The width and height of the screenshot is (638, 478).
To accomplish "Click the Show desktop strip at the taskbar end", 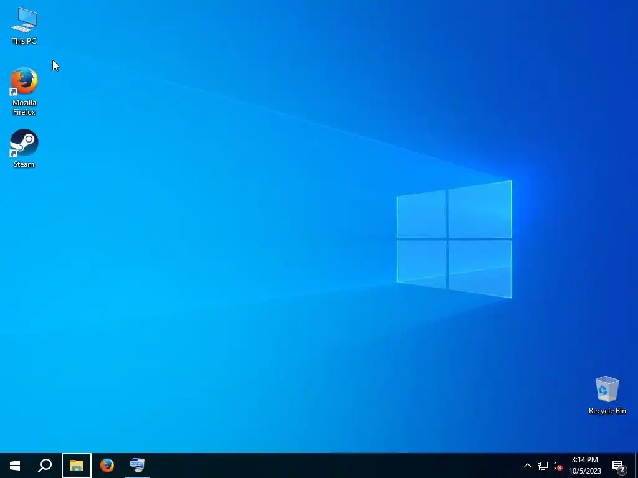I will pos(636,466).
